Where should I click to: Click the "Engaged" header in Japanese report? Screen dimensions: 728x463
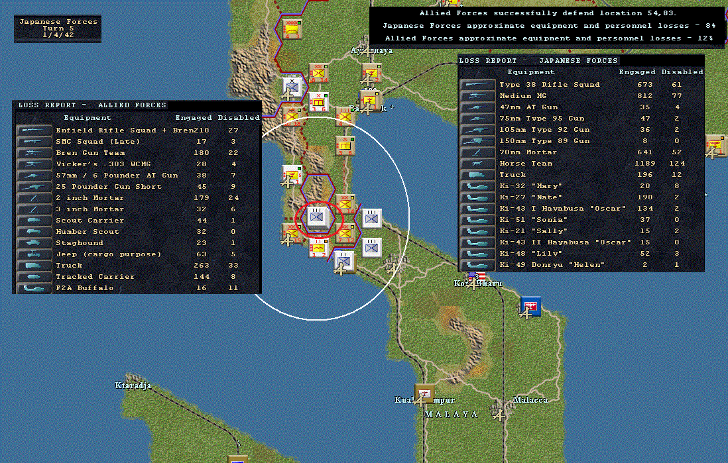coord(637,72)
